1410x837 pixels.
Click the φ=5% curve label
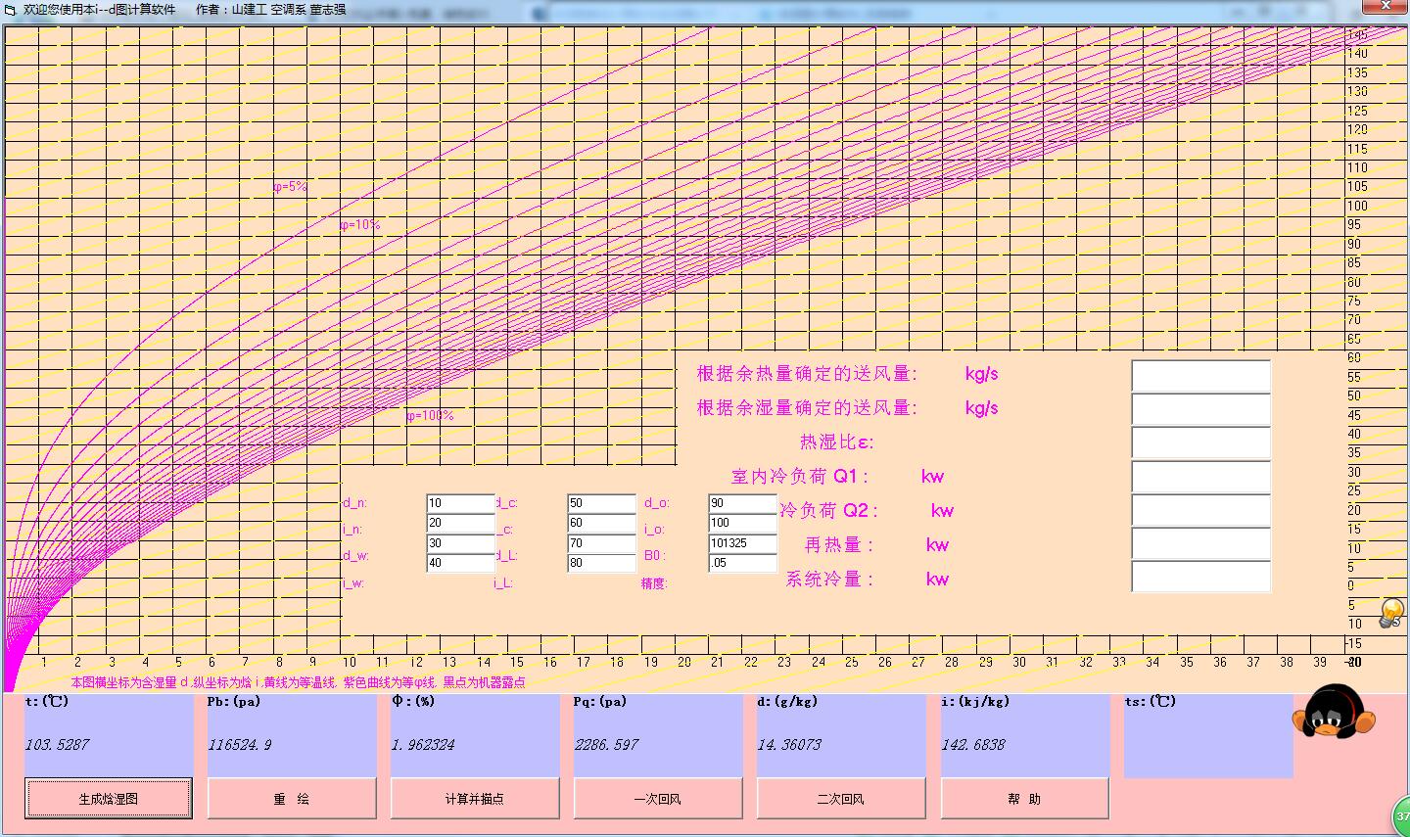click(x=290, y=186)
